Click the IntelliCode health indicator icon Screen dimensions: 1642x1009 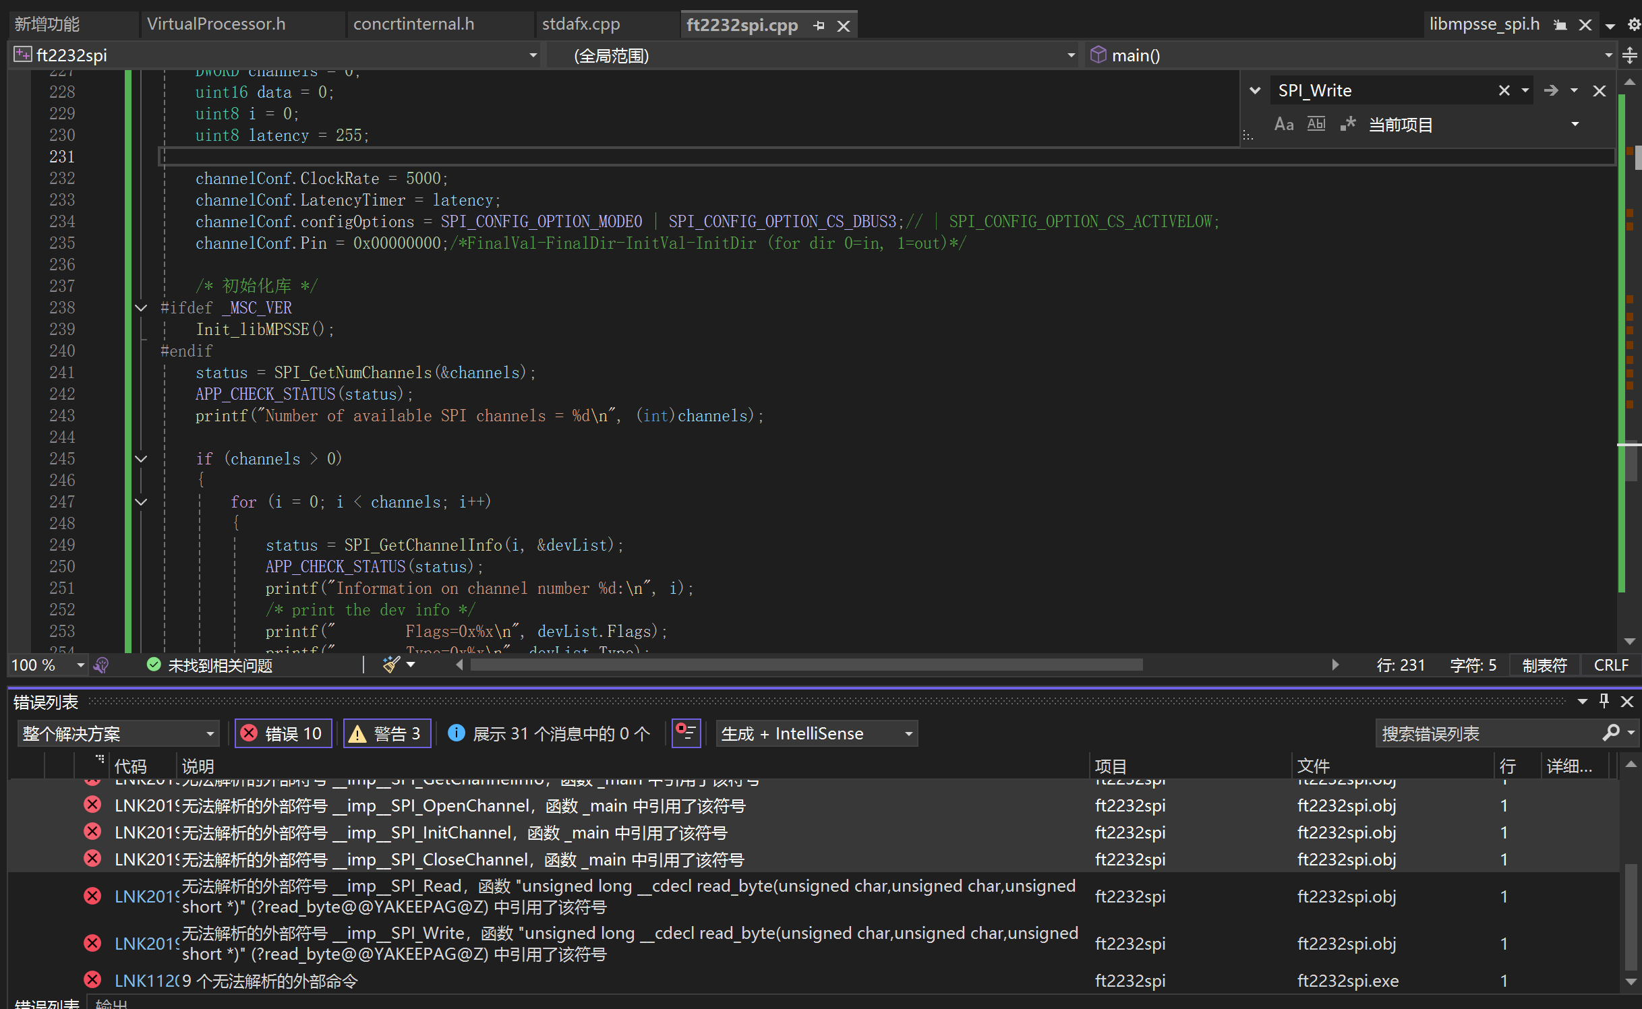click(x=101, y=665)
